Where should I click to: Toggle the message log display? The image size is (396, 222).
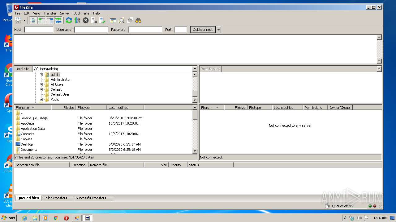[x=33, y=20]
